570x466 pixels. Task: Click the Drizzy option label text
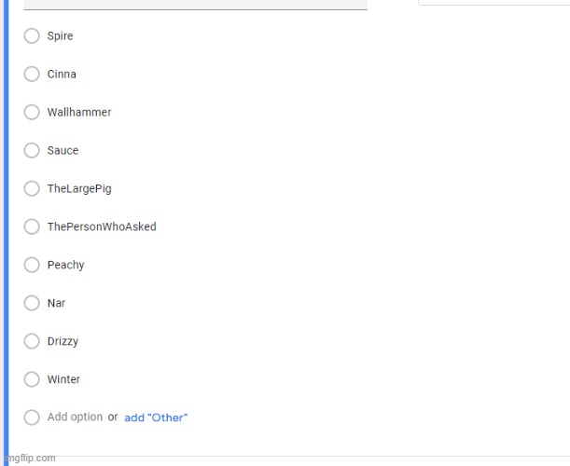(63, 342)
